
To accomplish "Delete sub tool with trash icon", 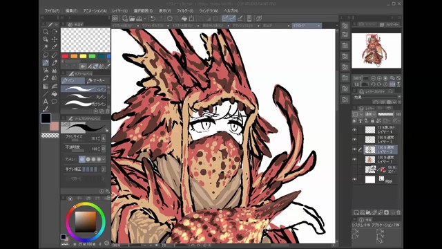I will coord(108,111).
